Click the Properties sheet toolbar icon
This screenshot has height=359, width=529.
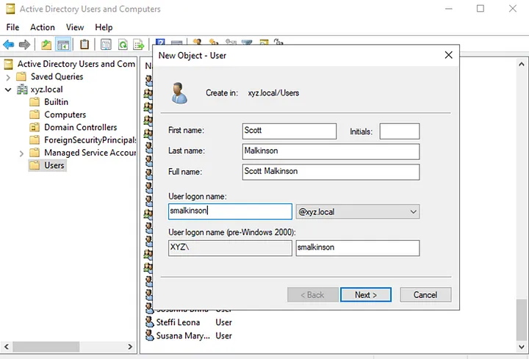[x=106, y=44]
